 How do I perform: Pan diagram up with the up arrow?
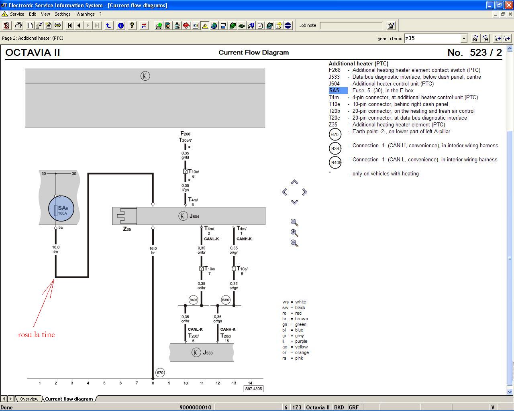[294, 182]
